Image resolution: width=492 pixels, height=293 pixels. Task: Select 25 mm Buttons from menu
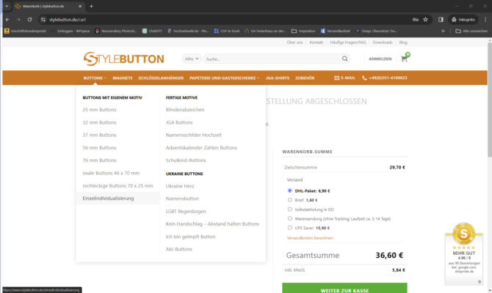99,109
